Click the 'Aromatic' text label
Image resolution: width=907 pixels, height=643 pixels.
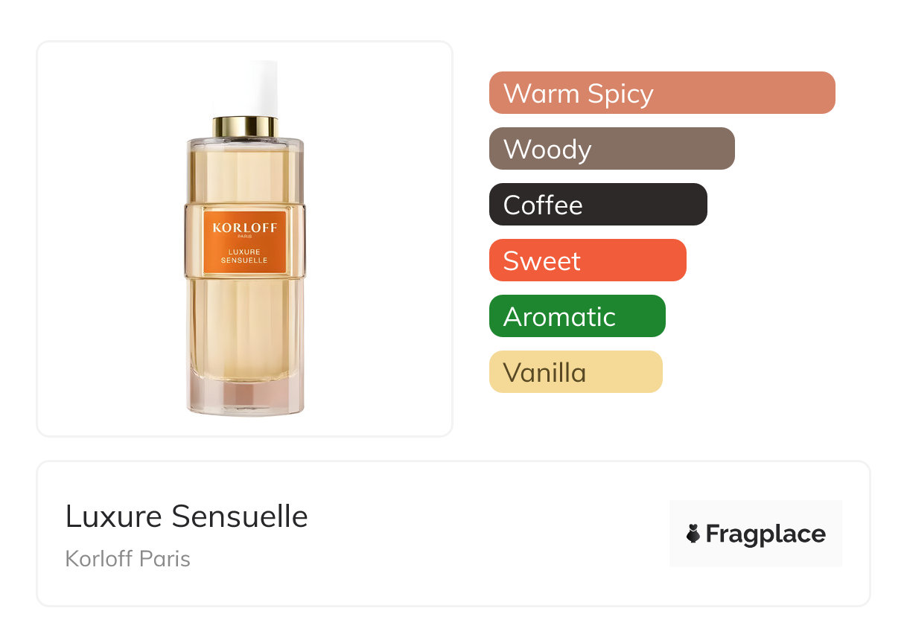coord(559,317)
